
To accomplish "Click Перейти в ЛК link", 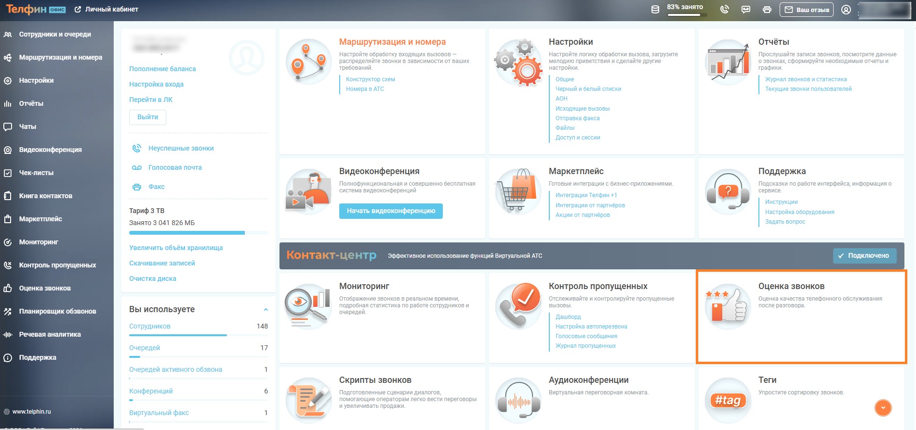I will click(x=151, y=100).
